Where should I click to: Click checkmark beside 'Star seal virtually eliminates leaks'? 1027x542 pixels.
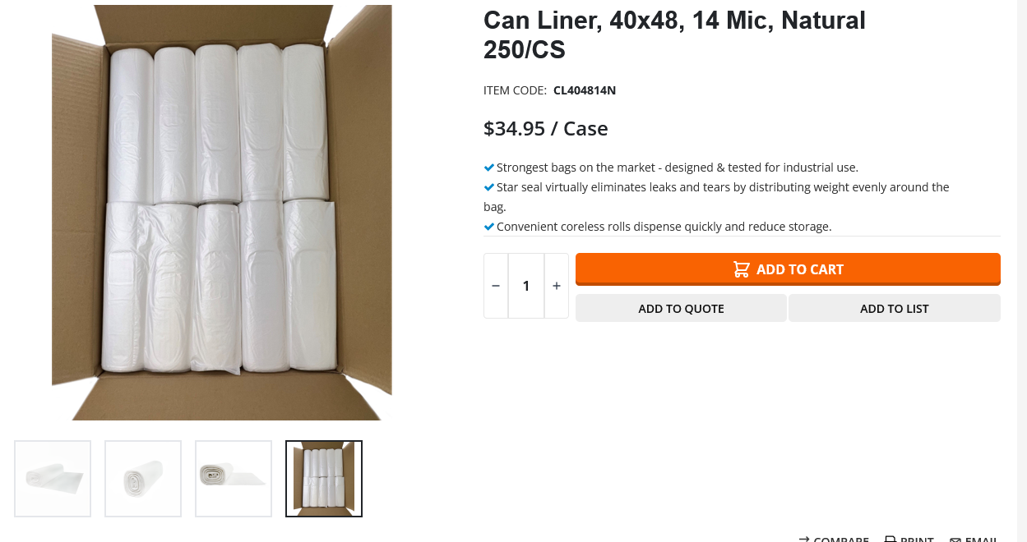pyautogui.click(x=489, y=187)
